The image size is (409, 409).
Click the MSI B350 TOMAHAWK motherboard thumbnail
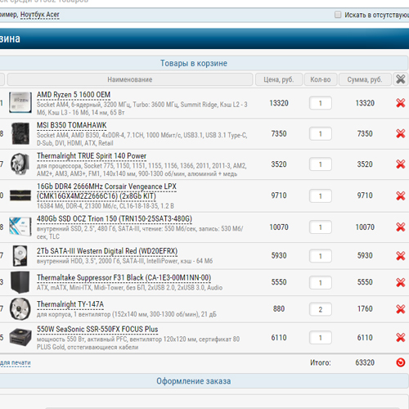tap(20, 133)
